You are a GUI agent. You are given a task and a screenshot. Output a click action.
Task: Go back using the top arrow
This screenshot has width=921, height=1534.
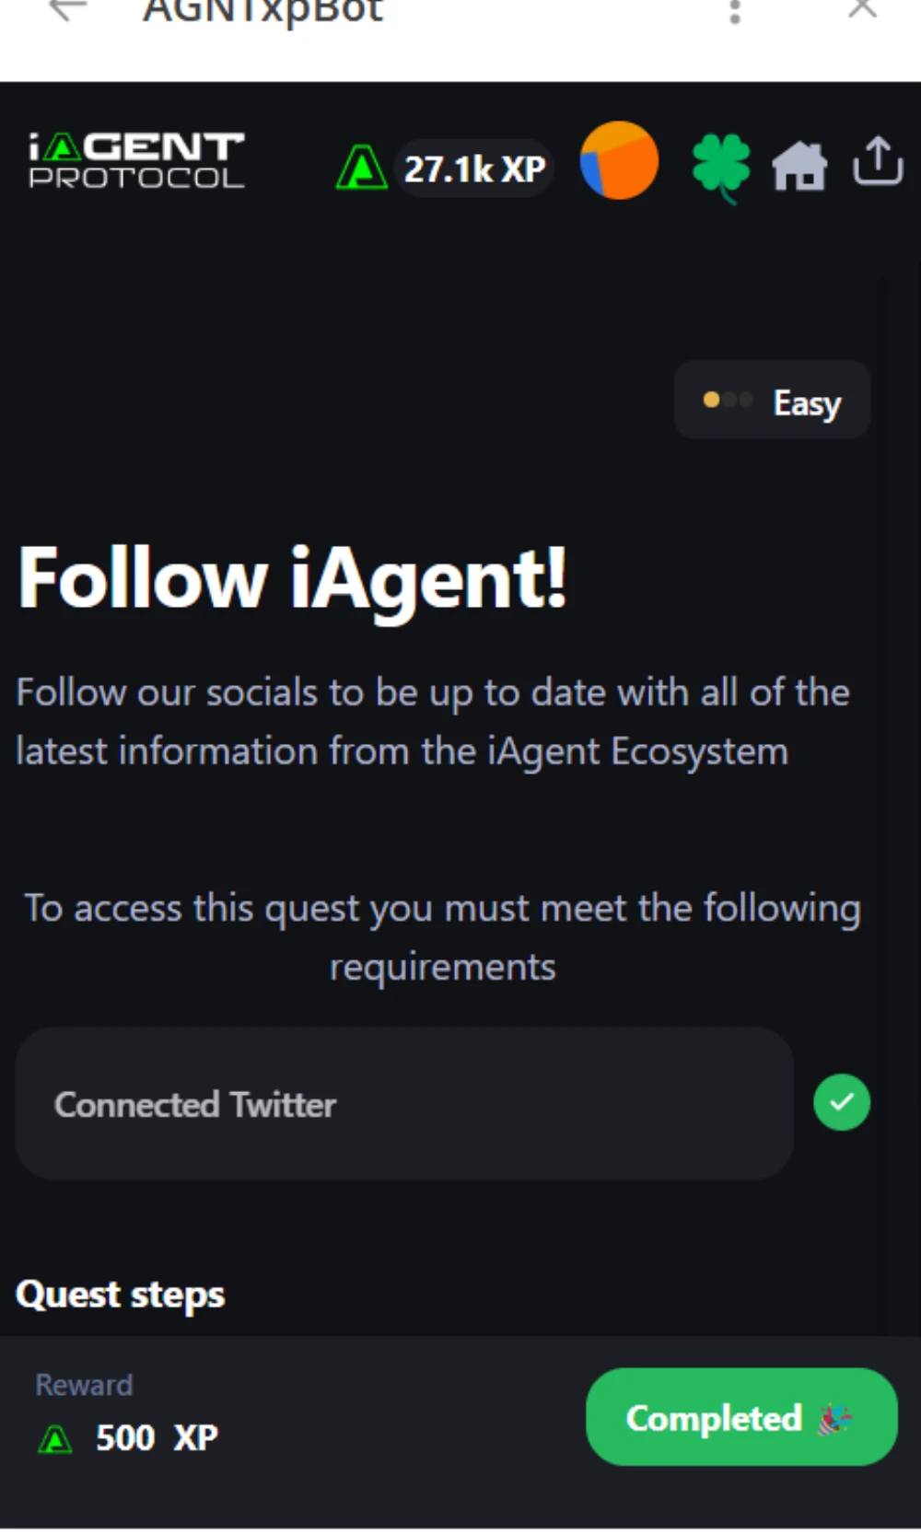[x=67, y=9]
